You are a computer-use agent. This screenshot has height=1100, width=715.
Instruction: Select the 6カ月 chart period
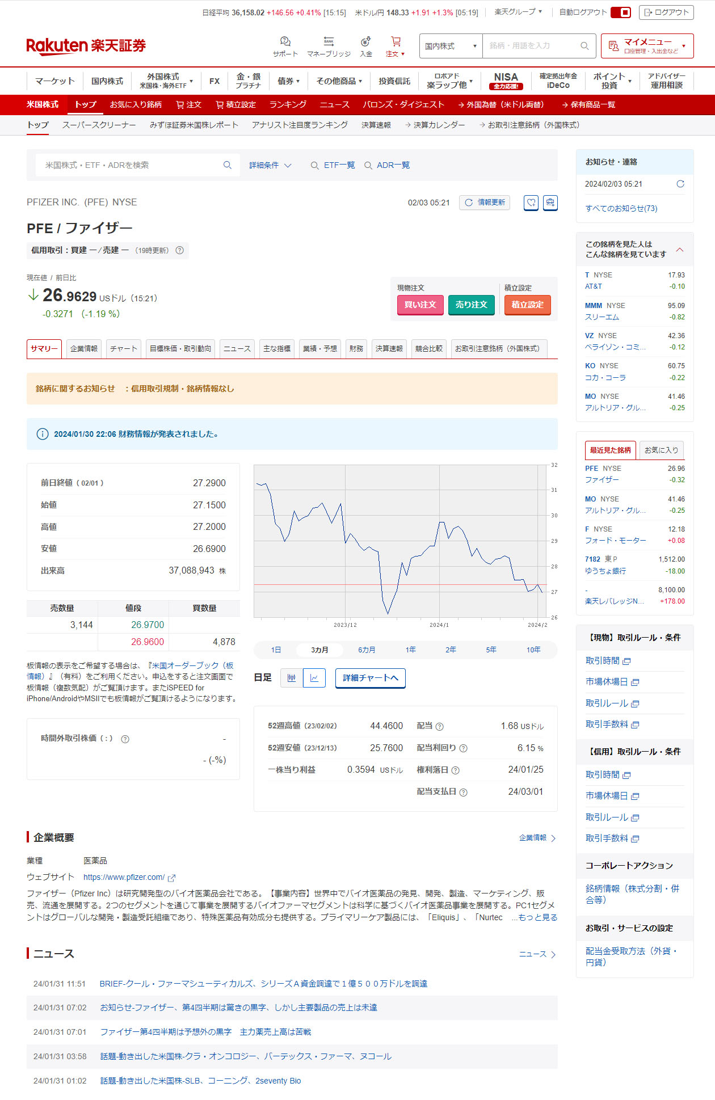367,650
